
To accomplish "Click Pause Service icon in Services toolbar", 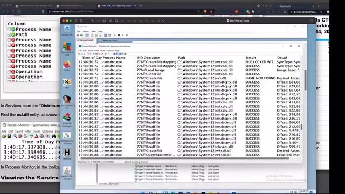I will click(122, 35).
